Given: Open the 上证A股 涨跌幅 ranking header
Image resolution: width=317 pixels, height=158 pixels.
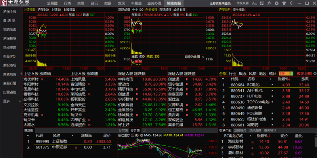Looking at the screenshot, I should (x=37, y=74).
